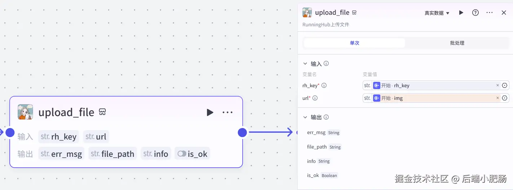Click the url input tag on canvas node
This screenshot has width=513, height=190.
click(96, 137)
